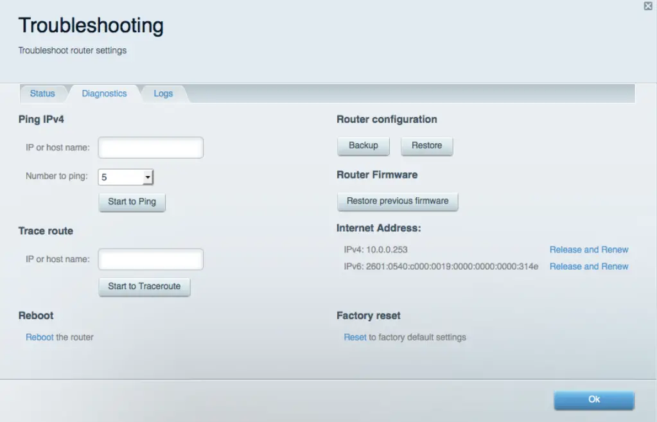The image size is (657, 422).
Task: Reboot the router via the link
Action: (40, 337)
